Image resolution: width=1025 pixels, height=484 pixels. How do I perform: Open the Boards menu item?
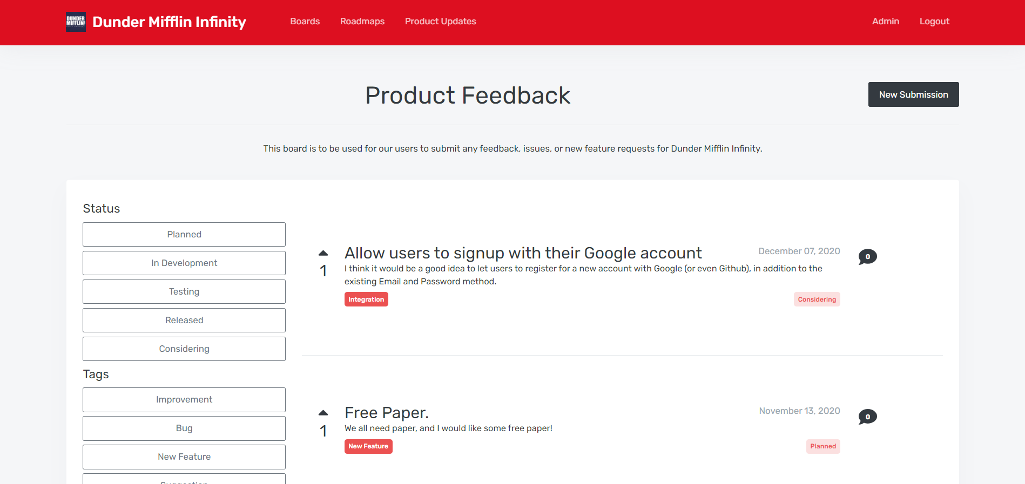pos(305,22)
